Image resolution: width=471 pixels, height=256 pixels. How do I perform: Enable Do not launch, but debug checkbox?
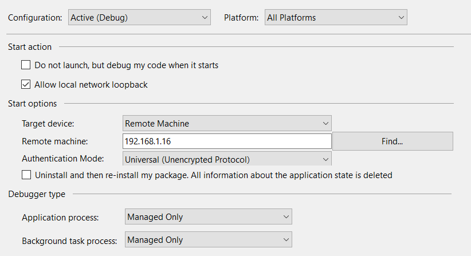coord(26,65)
